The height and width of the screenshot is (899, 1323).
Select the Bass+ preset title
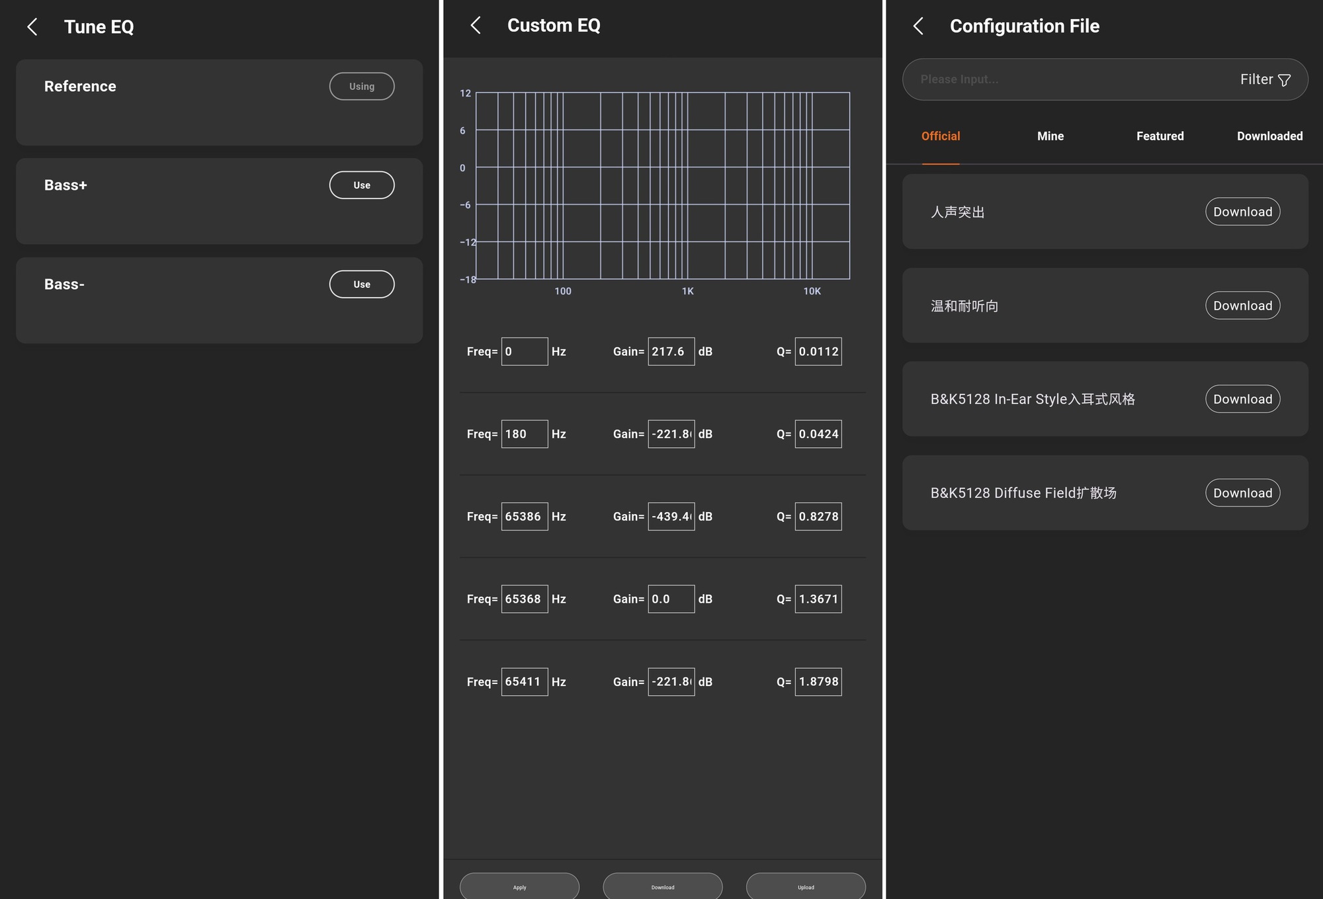point(65,185)
